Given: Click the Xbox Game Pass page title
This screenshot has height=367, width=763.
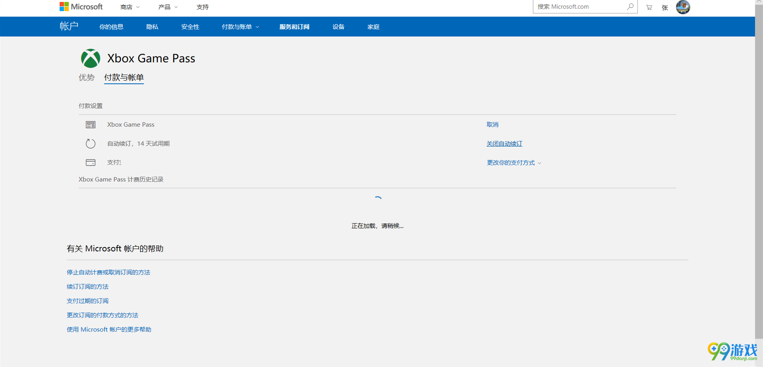Looking at the screenshot, I should (x=151, y=58).
